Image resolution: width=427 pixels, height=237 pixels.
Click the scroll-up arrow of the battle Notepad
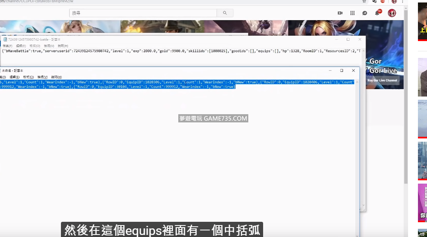[363, 51]
